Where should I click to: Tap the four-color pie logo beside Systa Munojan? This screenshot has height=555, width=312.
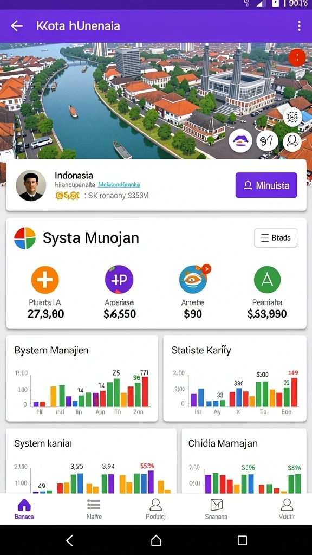coord(25,238)
